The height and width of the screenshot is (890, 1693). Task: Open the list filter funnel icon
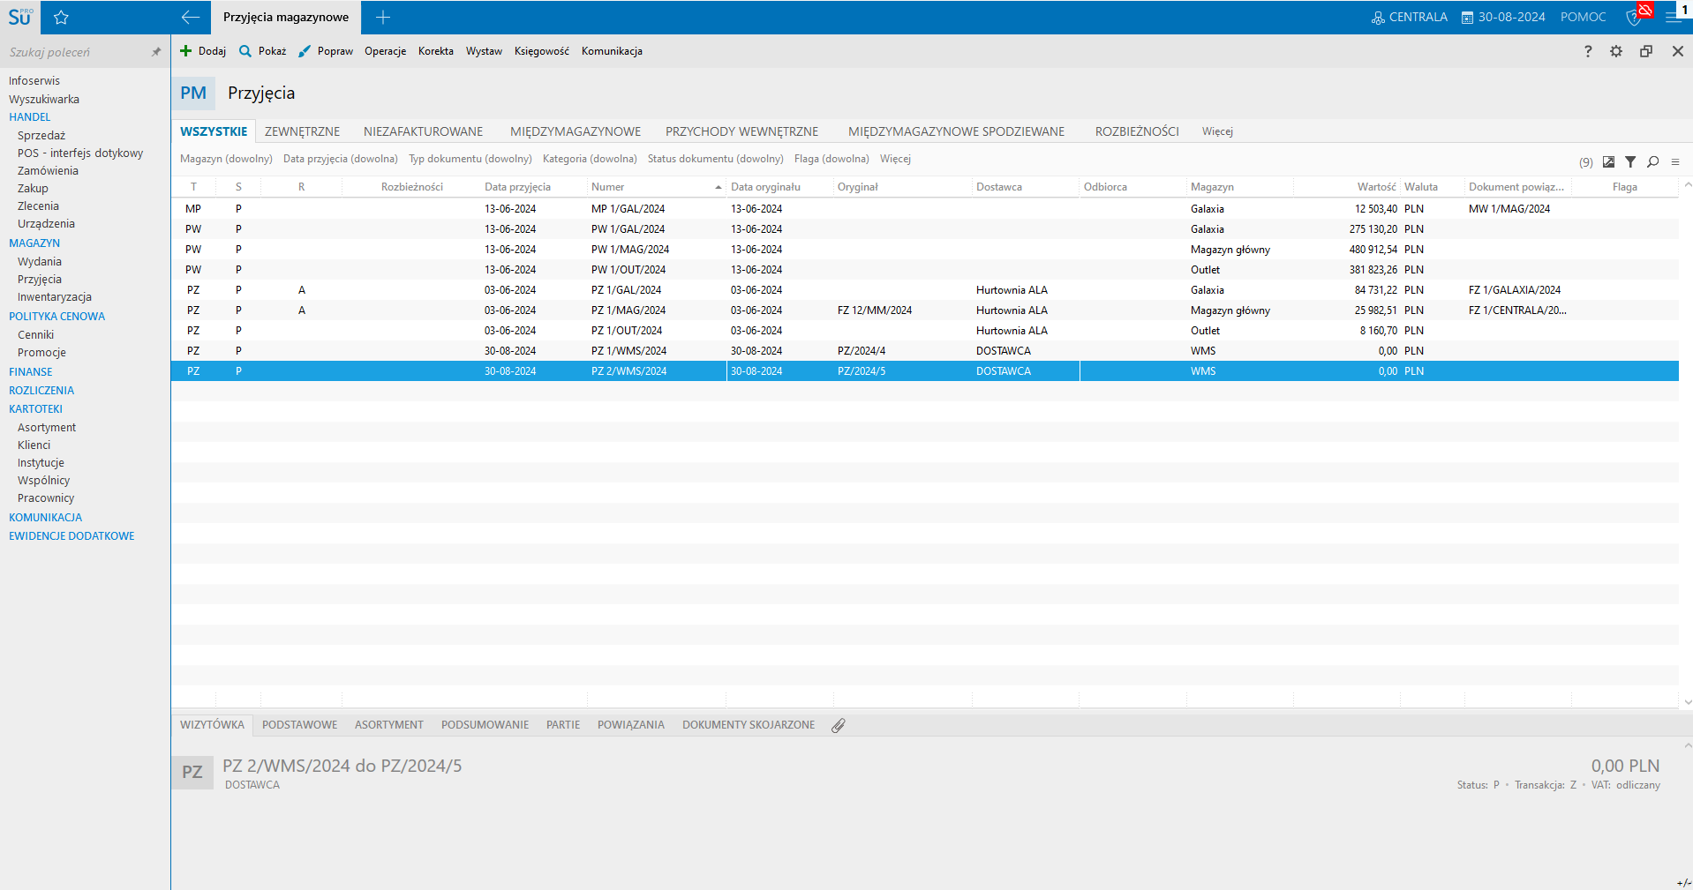click(1630, 162)
